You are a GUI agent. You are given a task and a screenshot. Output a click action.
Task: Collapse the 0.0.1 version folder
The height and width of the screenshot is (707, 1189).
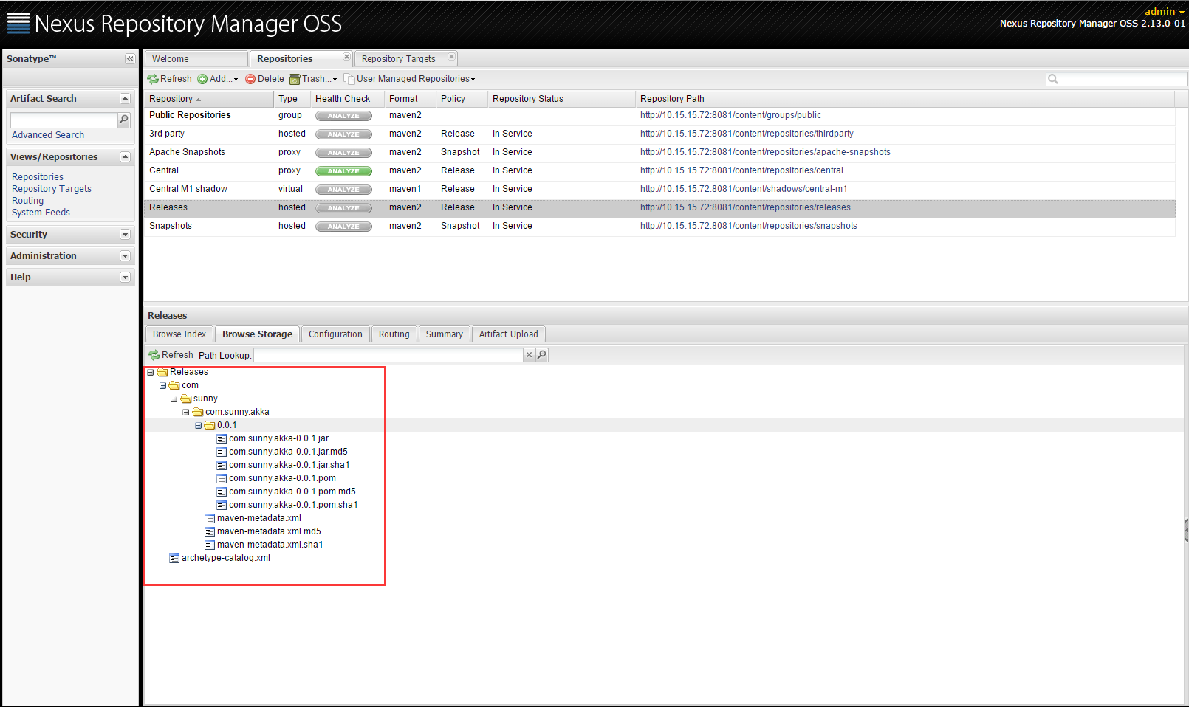(x=198, y=426)
